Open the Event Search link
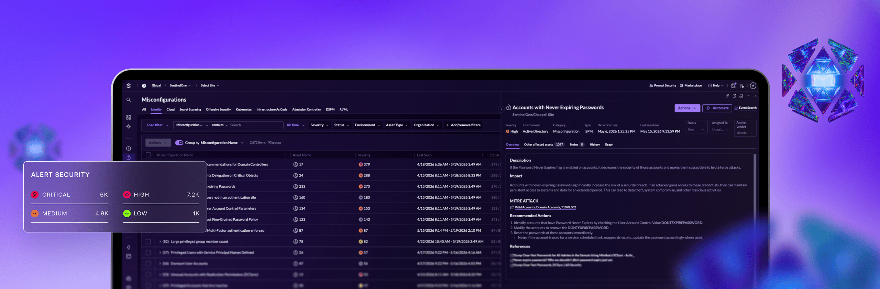This screenshot has height=289, width=880. coord(747,108)
